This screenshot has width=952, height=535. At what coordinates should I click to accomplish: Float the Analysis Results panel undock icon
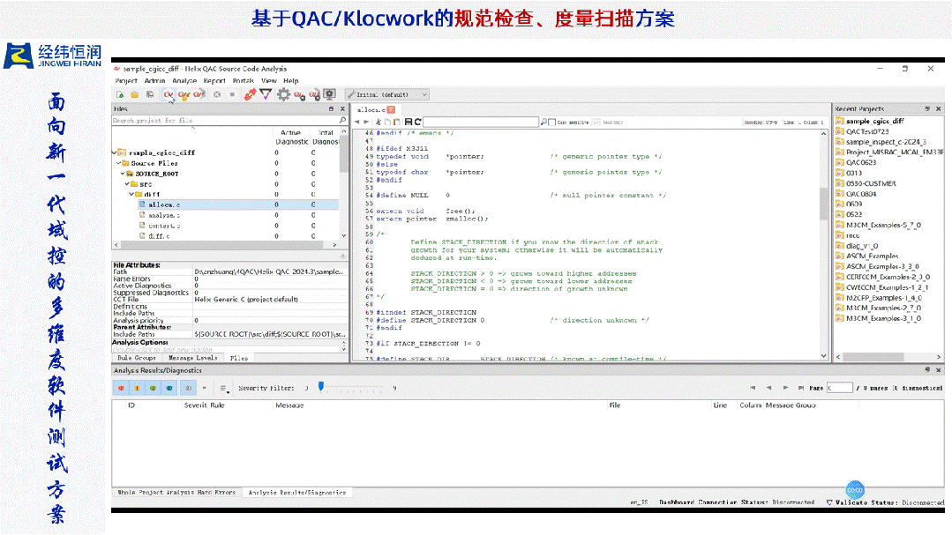tap(927, 370)
